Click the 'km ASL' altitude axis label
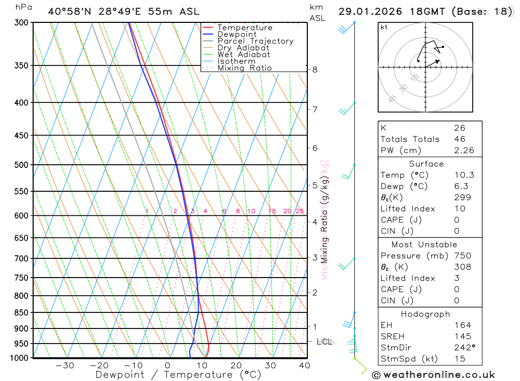The width and height of the screenshot is (520, 381). coord(317,12)
